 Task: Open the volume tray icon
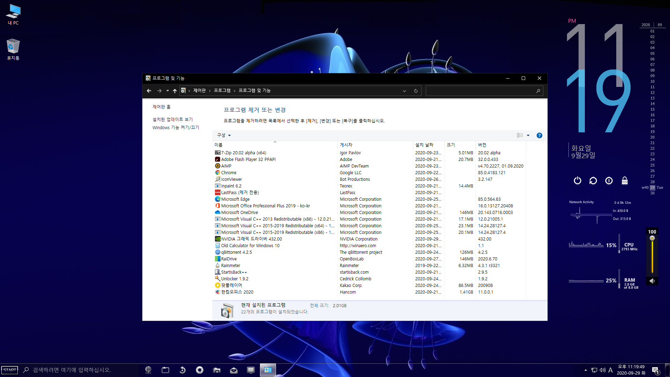[x=602, y=370]
